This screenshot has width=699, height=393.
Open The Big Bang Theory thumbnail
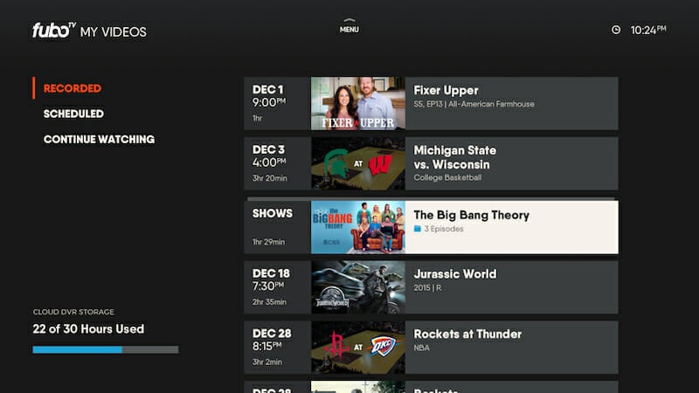[358, 227]
